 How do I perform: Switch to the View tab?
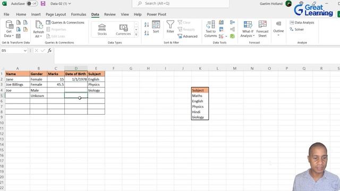click(x=125, y=14)
